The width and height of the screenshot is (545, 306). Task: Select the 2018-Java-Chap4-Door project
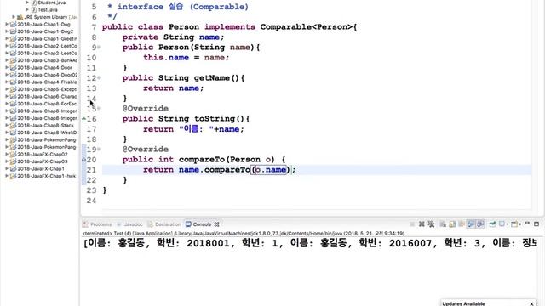coord(44,68)
